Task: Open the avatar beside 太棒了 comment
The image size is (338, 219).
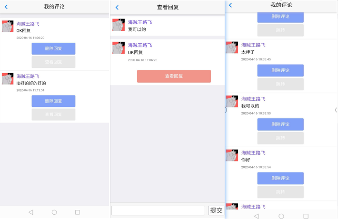Action: pyautogui.click(x=232, y=48)
